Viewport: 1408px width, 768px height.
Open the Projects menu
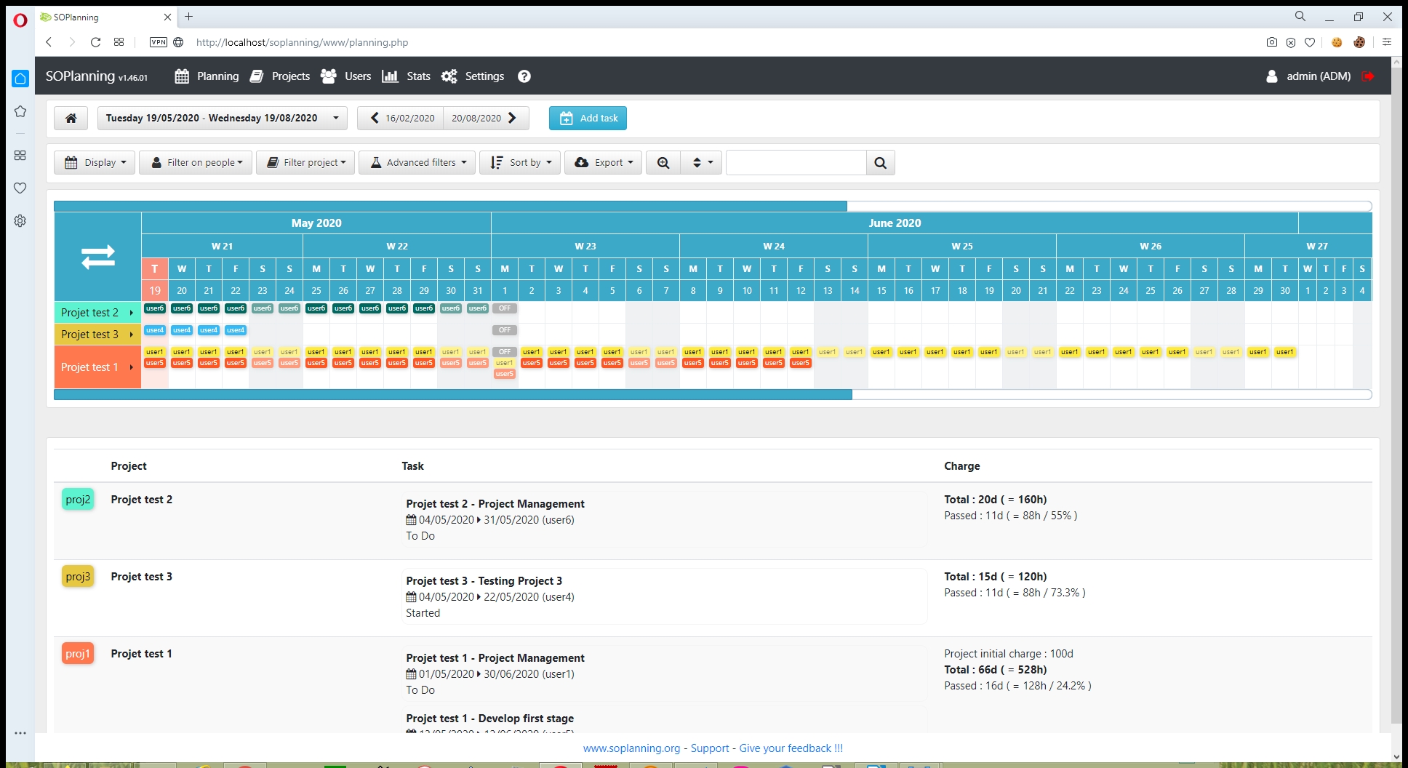[x=280, y=76]
